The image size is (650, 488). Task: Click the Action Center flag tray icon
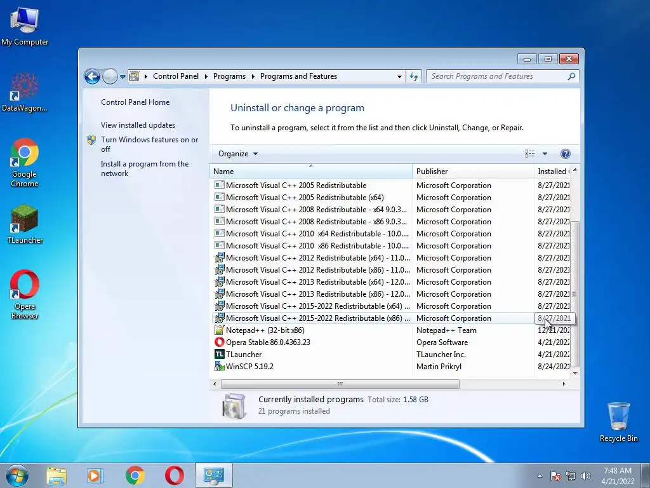click(x=555, y=476)
